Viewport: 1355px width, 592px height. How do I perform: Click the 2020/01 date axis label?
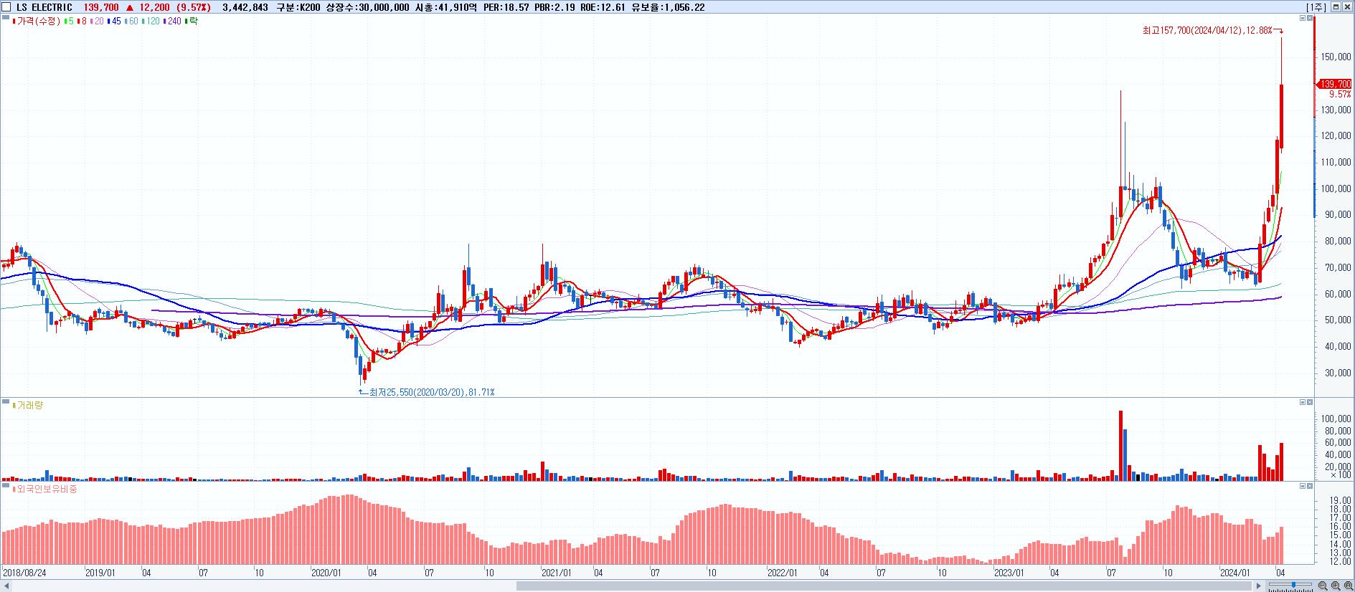(x=325, y=573)
